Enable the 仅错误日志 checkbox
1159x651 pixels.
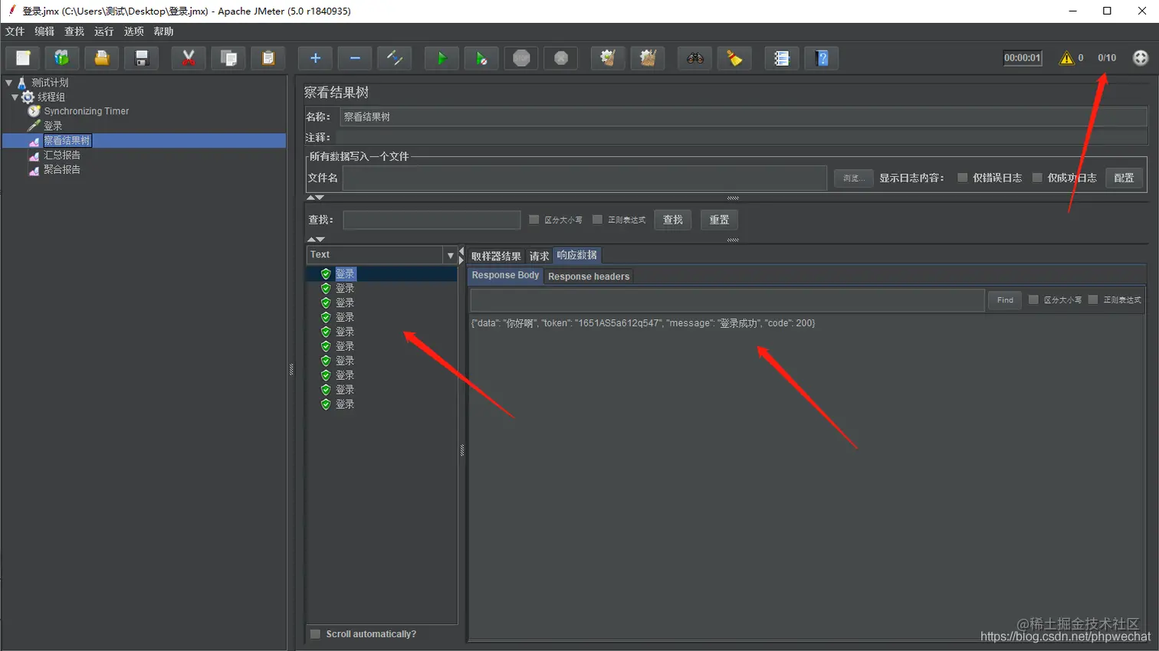[962, 178]
